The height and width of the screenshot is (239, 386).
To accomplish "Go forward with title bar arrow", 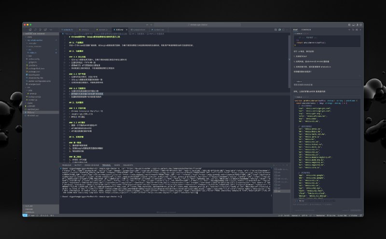I will pos(151,25).
